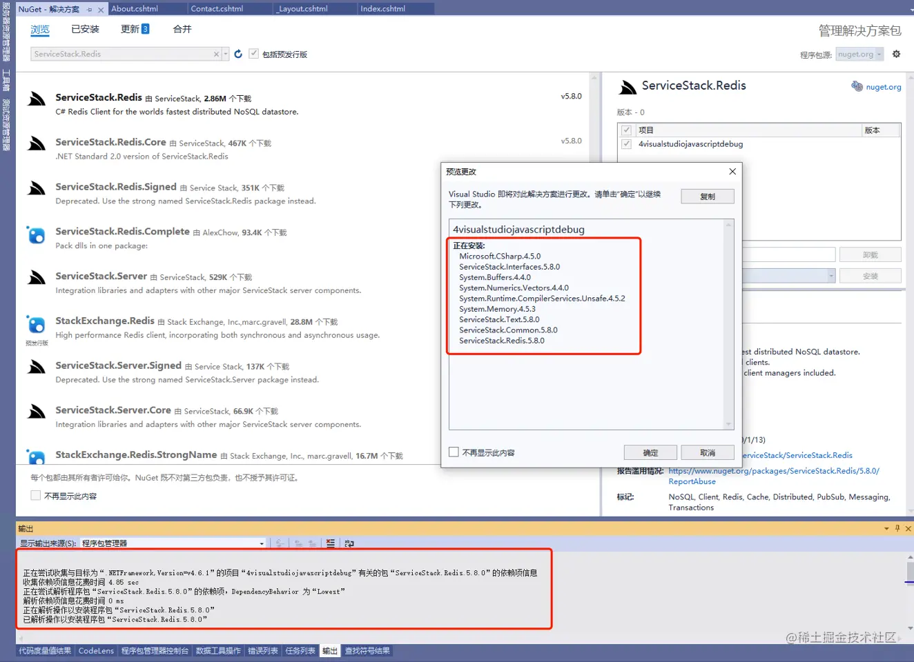
Task: Close the output panel
Action: tap(908, 528)
